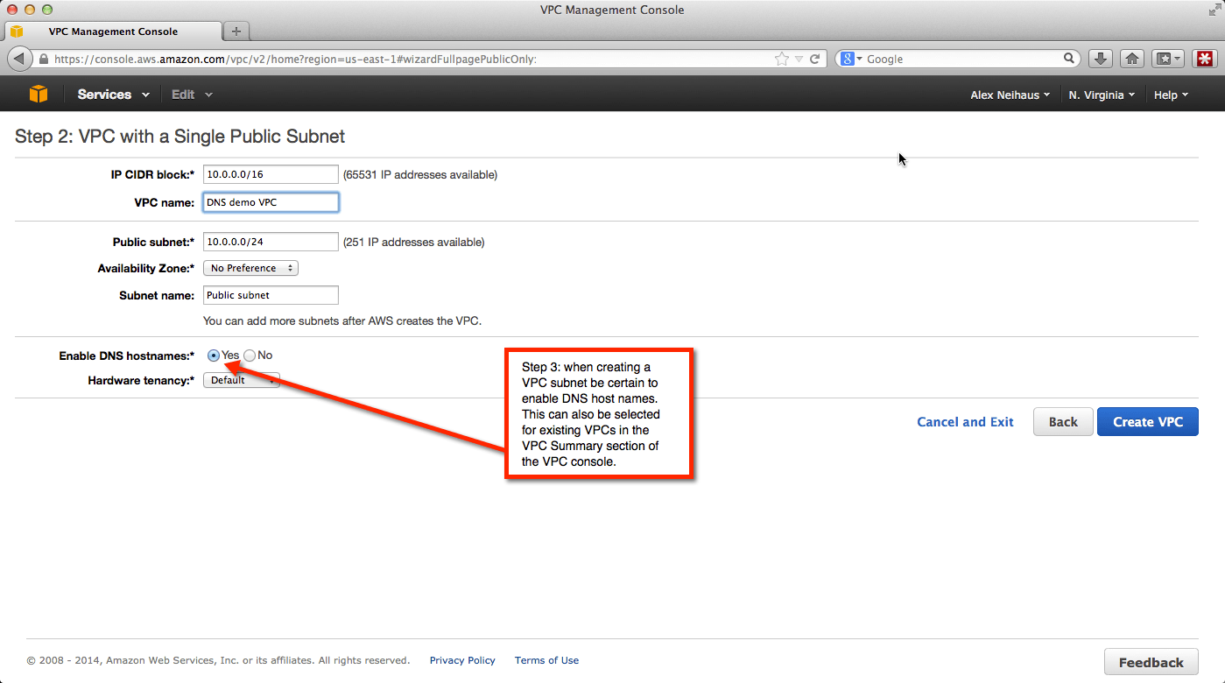Click the Create VPC button
1225x683 pixels.
point(1147,421)
